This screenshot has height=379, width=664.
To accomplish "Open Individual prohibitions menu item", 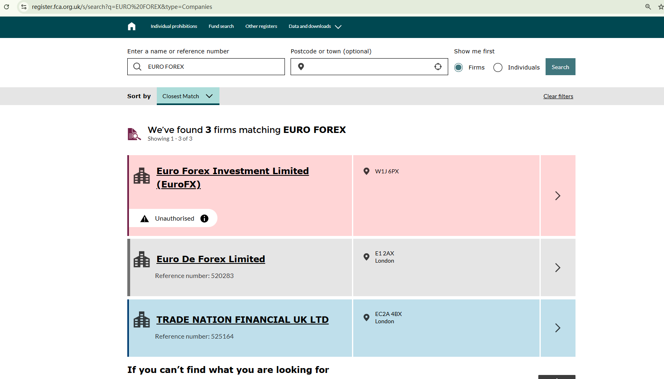I will [174, 27].
